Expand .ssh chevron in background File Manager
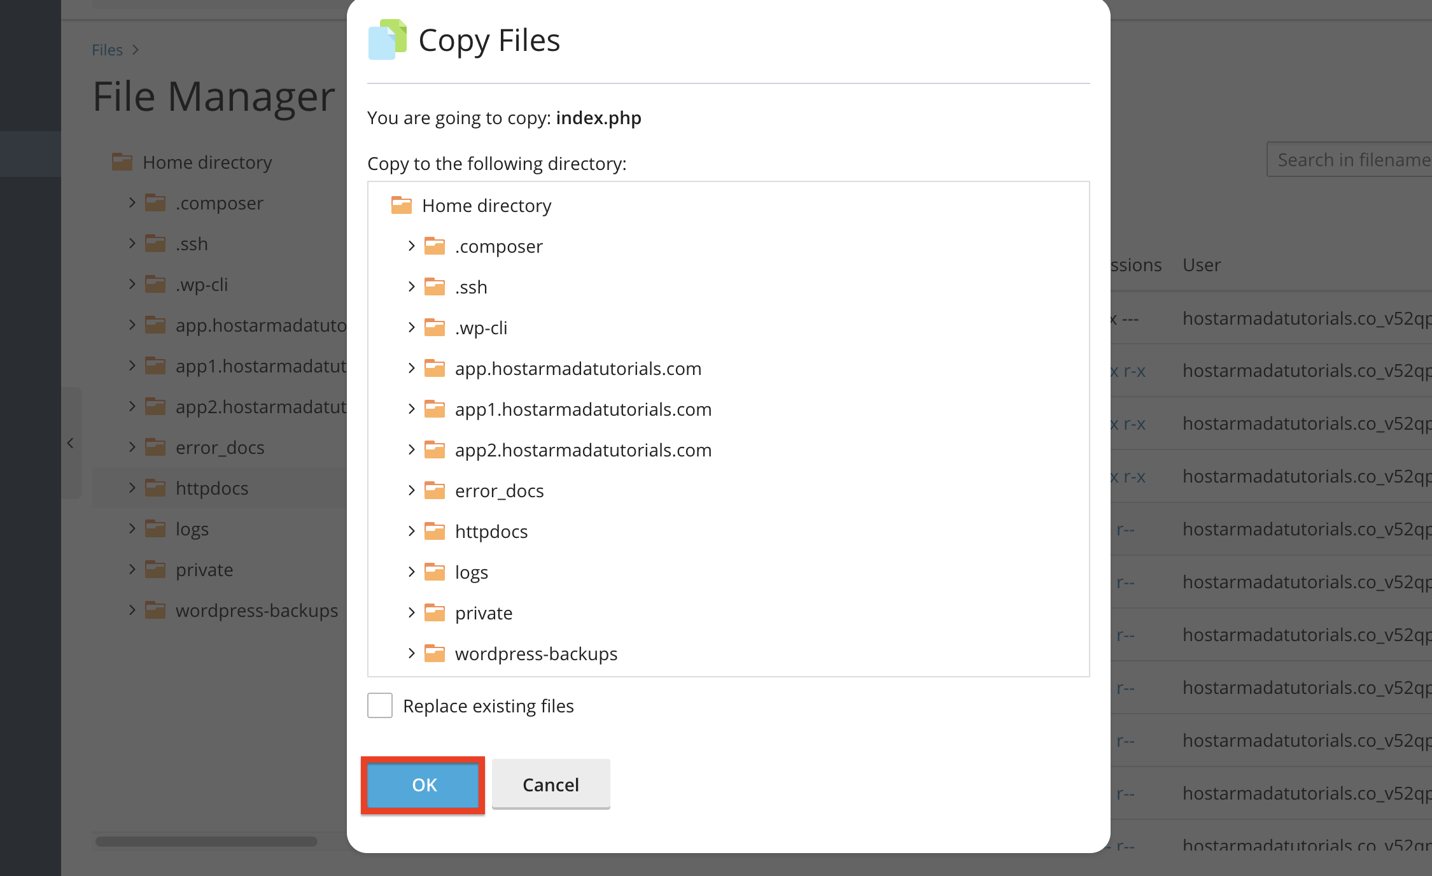The height and width of the screenshot is (876, 1432). coord(132,243)
